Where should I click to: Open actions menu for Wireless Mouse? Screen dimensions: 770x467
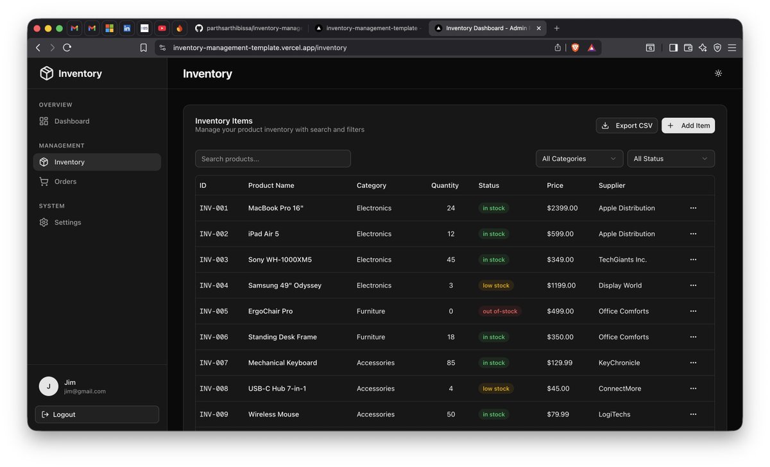(693, 414)
